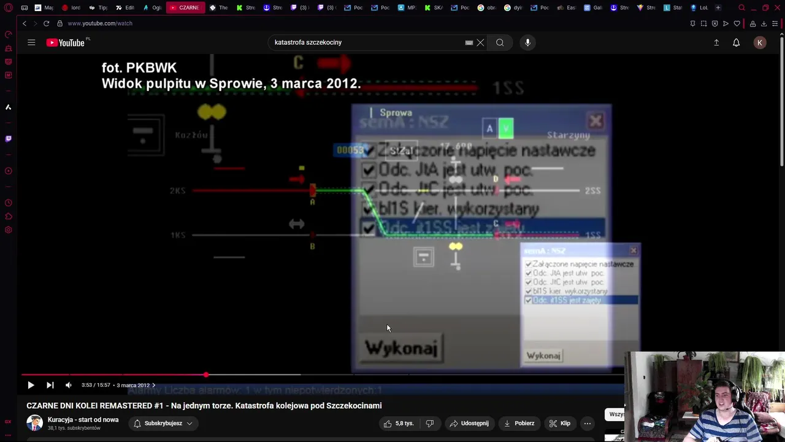Open the on-screen keyboard in search box

[x=469, y=42]
